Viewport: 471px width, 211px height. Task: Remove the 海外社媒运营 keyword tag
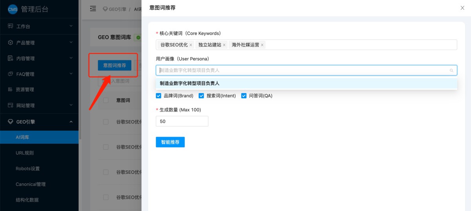point(262,45)
